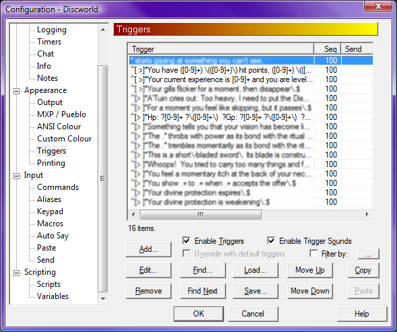
Task: Select ANSI Colour in the tree
Action: (x=59, y=127)
